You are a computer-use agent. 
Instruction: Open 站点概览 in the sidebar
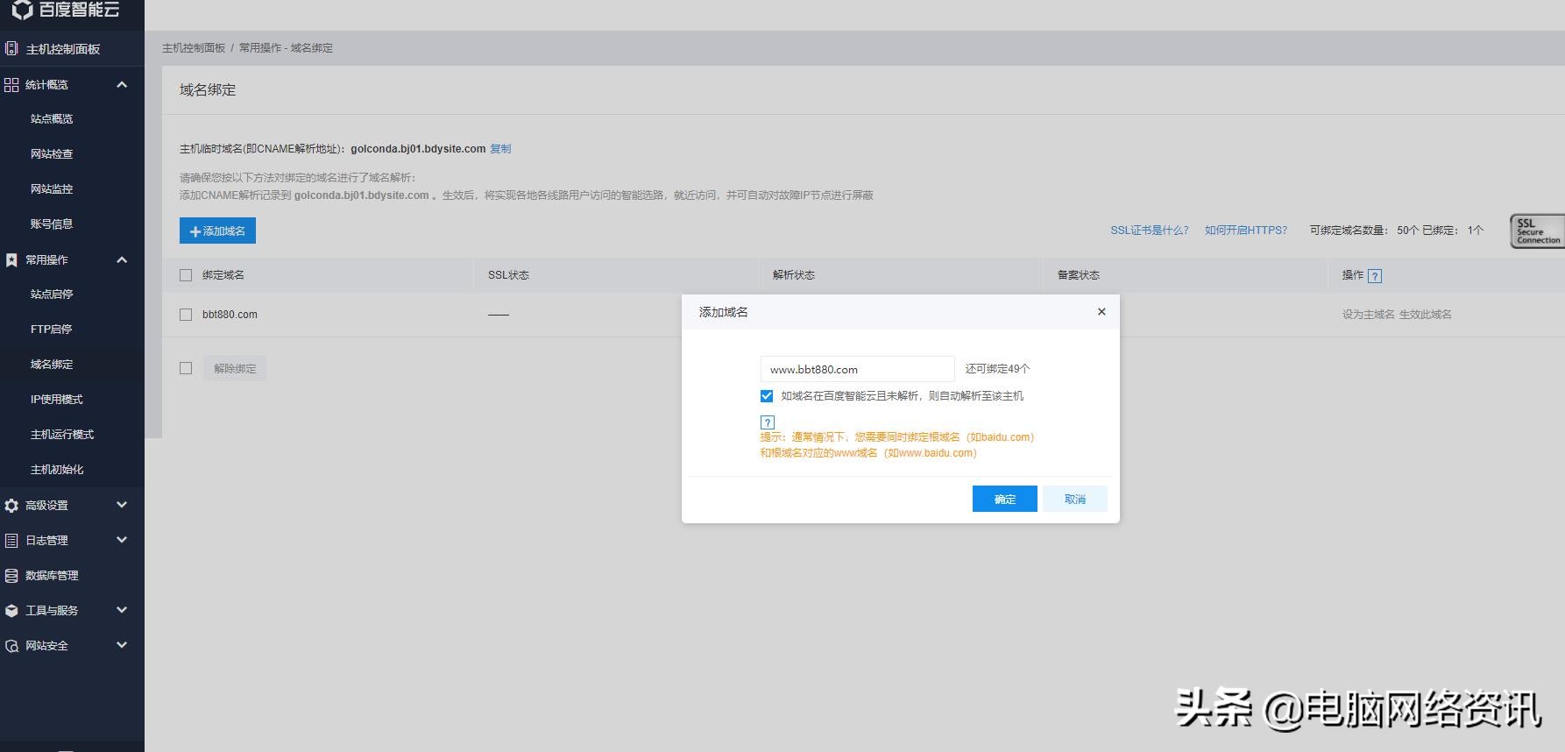coord(52,119)
